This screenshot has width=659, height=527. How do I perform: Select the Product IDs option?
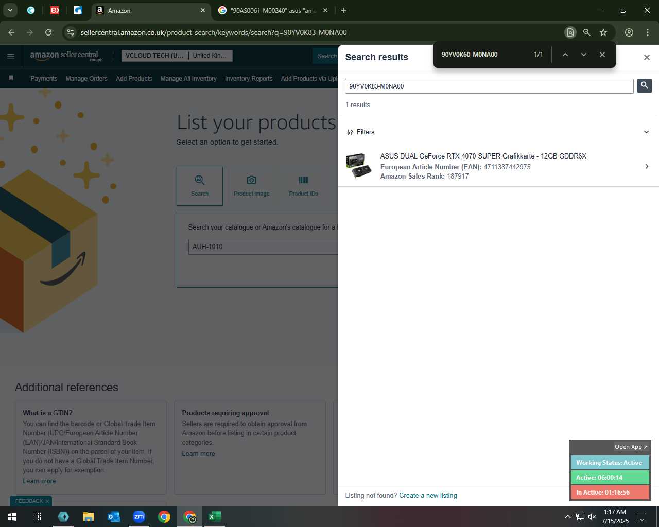point(303,186)
